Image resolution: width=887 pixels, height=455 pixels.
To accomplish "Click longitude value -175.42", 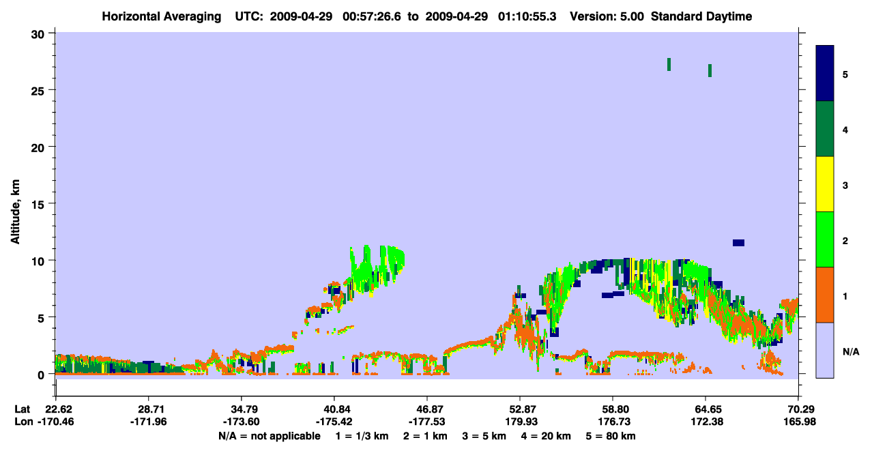I will point(334,422).
